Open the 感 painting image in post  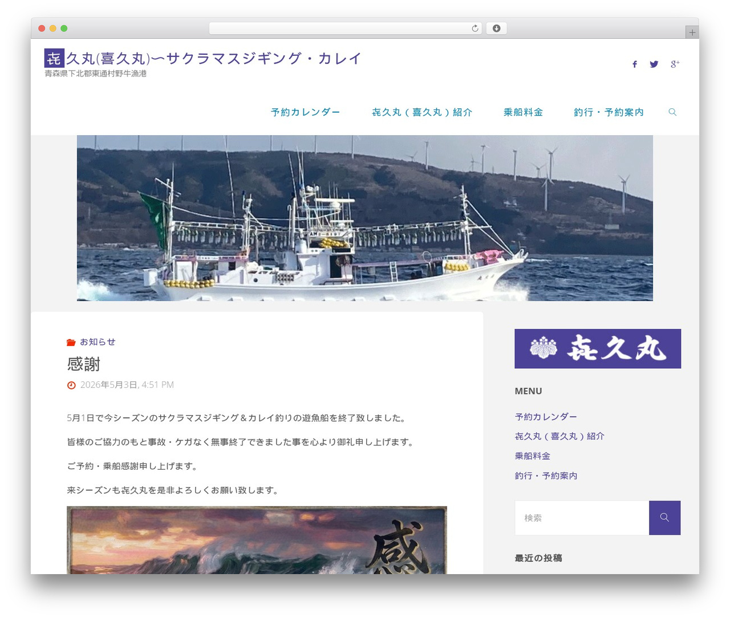pyautogui.click(x=257, y=540)
